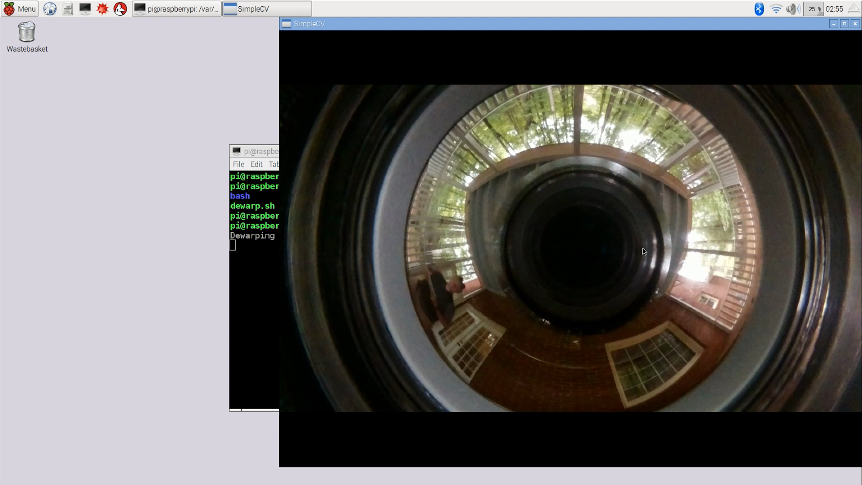Image resolution: width=862 pixels, height=485 pixels.
Task: Open the Mathematica red spiky icon
Action: (x=102, y=9)
